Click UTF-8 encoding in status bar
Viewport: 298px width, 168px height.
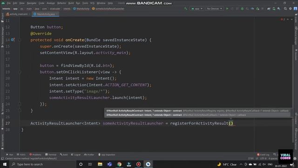pos(263,159)
